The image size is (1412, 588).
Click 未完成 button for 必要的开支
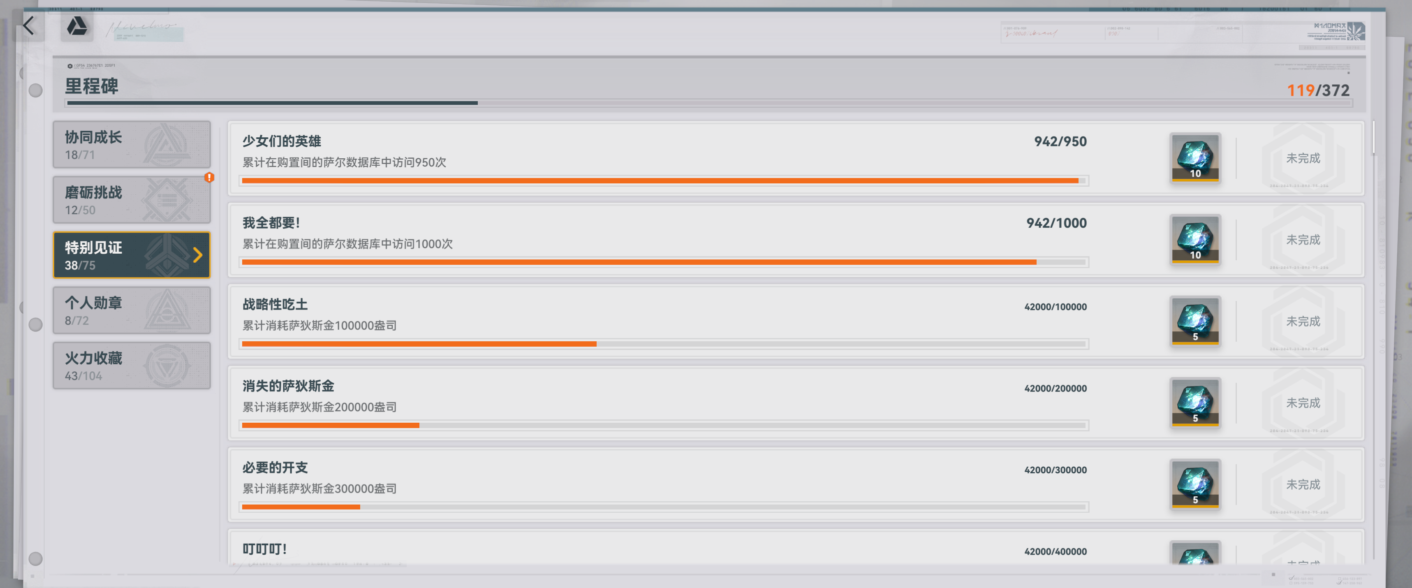click(1302, 484)
